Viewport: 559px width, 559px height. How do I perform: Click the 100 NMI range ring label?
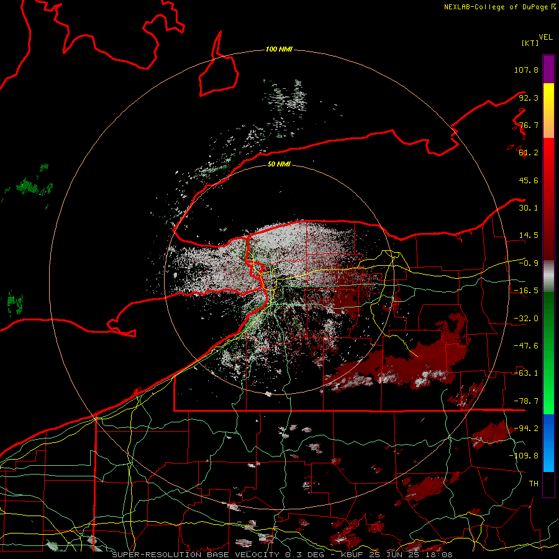click(x=279, y=49)
